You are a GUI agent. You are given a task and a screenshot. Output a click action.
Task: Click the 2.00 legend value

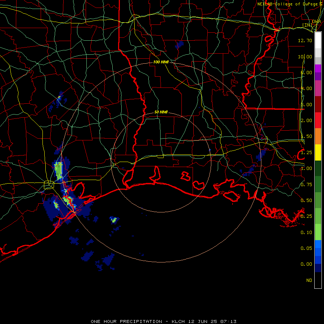[306, 121]
